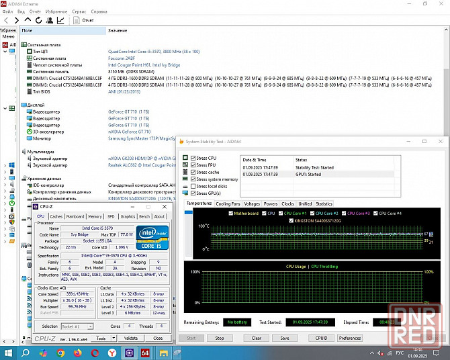The height and width of the screenshot is (360, 450).
Task: Click the Refresh icon in AIDA64 toolbar
Action: pyautogui.click(x=39, y=21)
